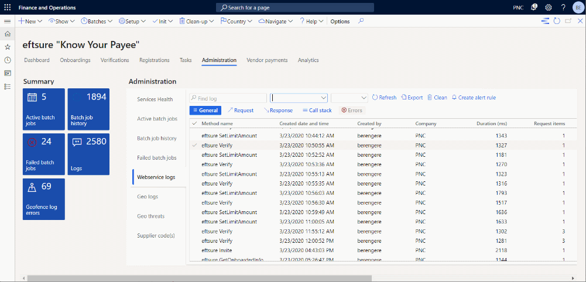Switch to Onboardings tab
Screen dimensions: 586x282
click(75, 60)
